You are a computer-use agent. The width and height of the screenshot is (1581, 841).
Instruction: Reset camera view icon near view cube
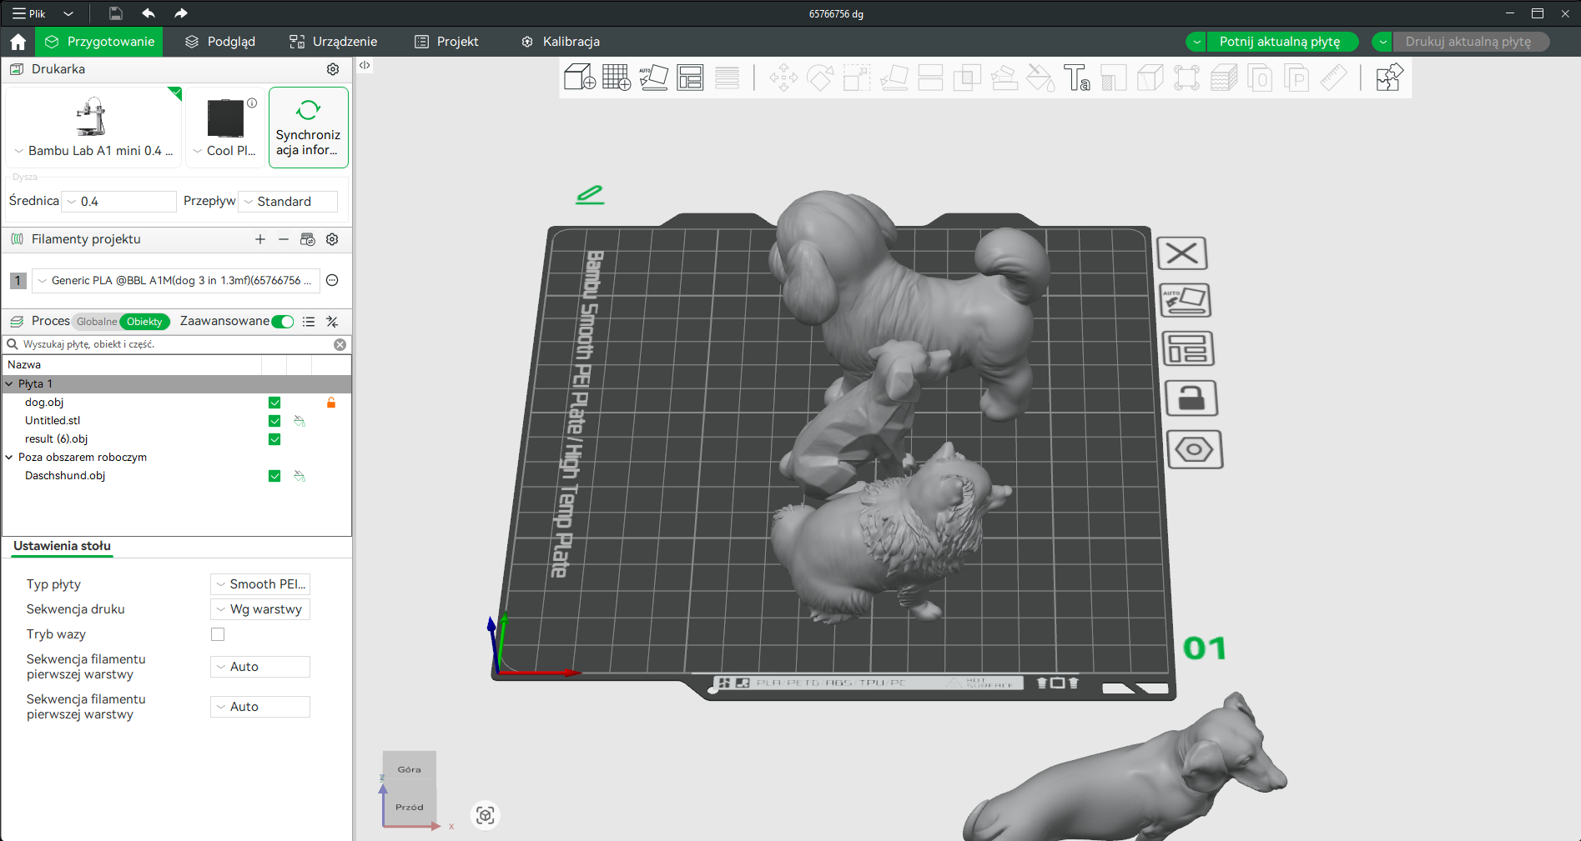486,815
